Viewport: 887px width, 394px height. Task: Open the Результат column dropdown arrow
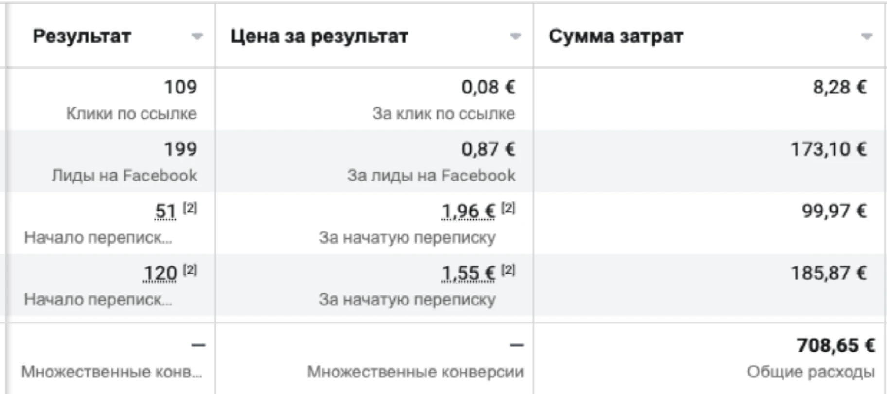(197, 36)
